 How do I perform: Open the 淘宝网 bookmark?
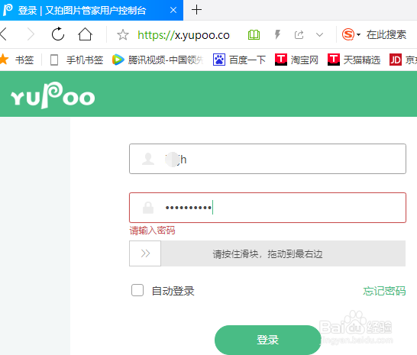(x=296, y=60)
